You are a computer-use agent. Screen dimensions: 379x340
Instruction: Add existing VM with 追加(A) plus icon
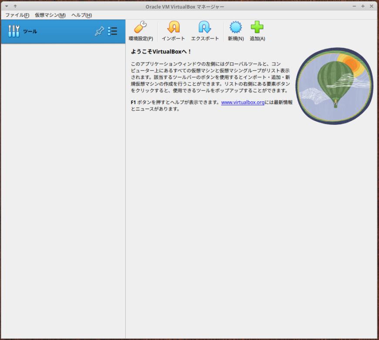click(x=257, y=31)
